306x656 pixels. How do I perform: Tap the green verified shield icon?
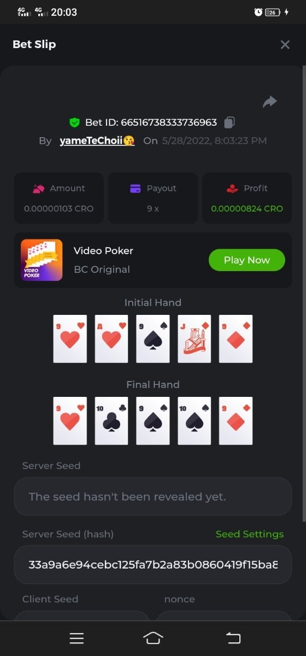[74, 122]
